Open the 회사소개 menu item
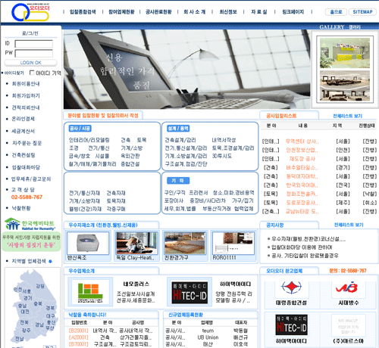The width and height of the screenshot is (379, 348). pos(195,12)
